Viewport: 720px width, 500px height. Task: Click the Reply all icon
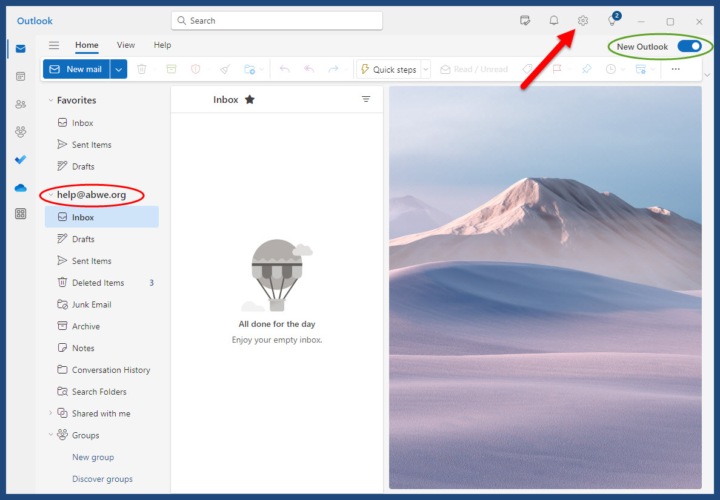point(309,69)
